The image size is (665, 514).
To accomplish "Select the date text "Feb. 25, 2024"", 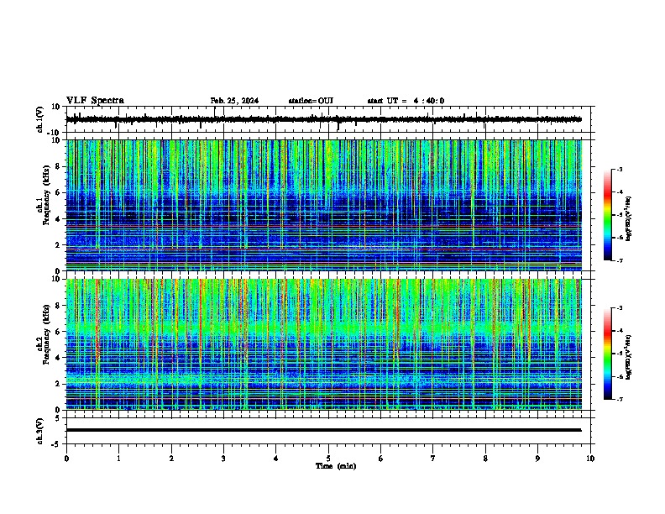I will (x=234, y=101).
